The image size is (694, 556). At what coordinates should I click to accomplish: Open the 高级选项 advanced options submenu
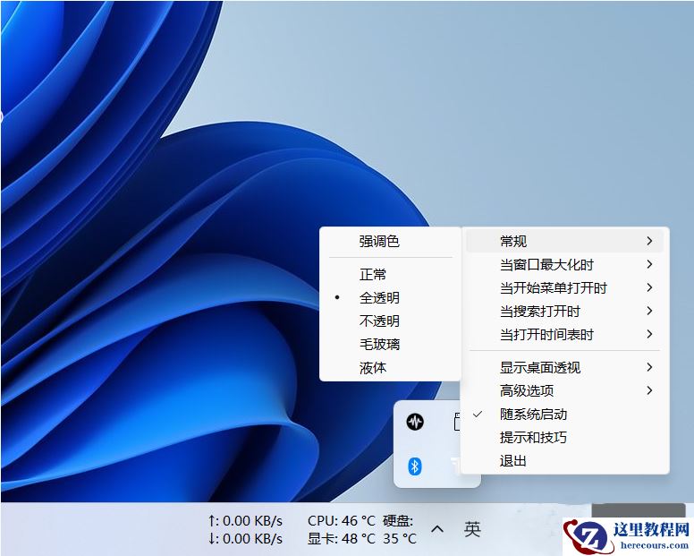pyautogui.click(x=564, y=390)
